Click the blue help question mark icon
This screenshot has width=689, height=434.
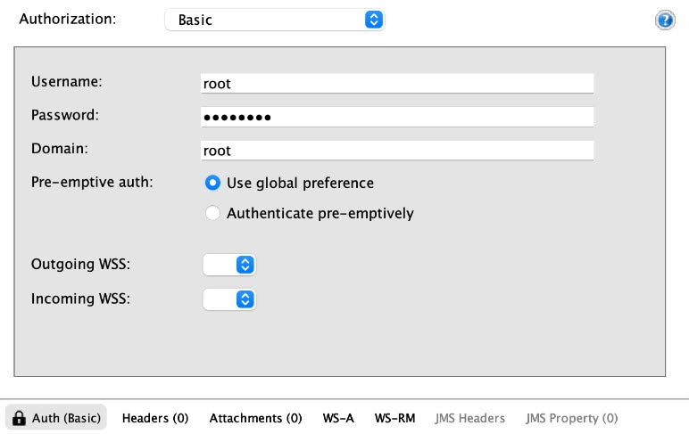(665, 20)
